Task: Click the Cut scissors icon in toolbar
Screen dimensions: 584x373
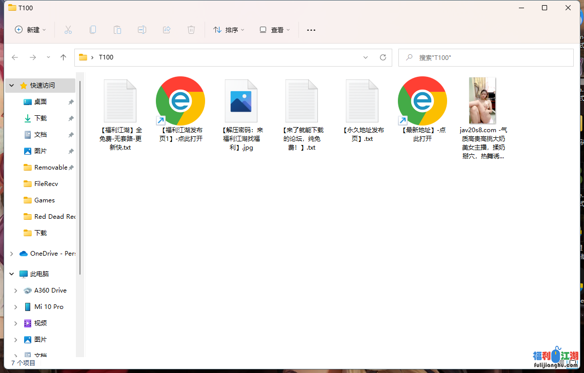Action: [x=68, y=30]
